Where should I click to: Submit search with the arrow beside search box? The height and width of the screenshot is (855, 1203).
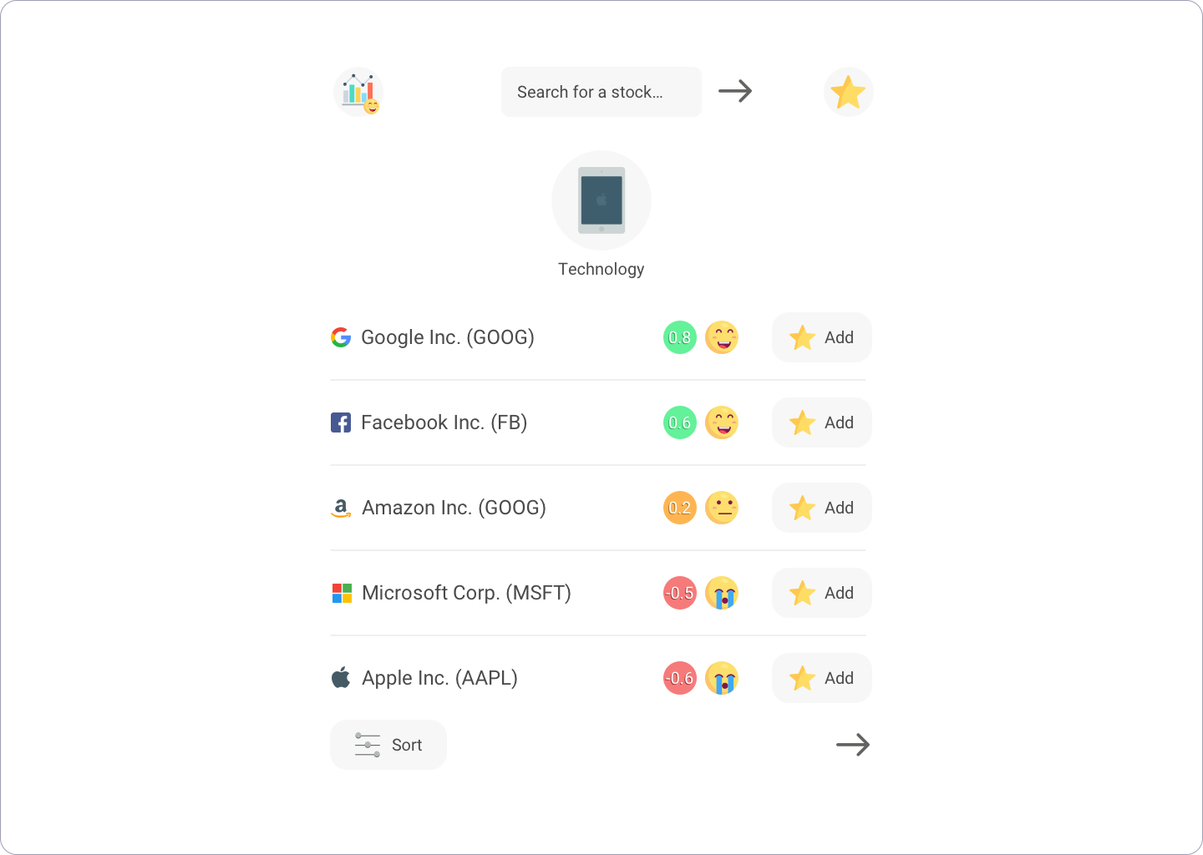coord(735,91)
